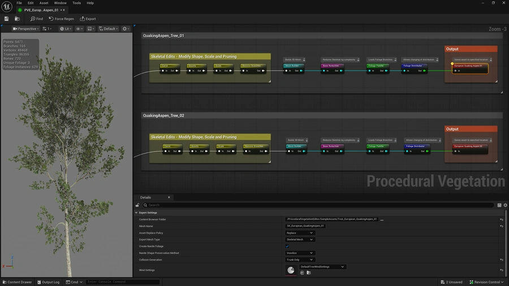Screen dimensions: 509x286
Task: Reset Mesh Name to default arrow
Action: [x=501, y=226]
